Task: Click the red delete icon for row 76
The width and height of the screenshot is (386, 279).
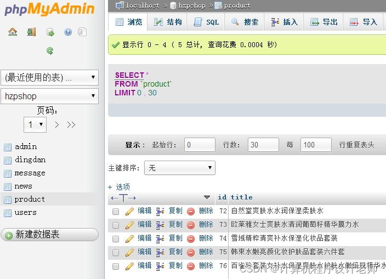Action: [x=191, y=266]
